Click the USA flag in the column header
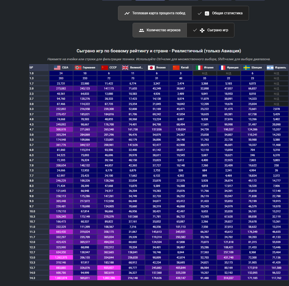This screenshot has width=289, height=286. tap(57, 68)
